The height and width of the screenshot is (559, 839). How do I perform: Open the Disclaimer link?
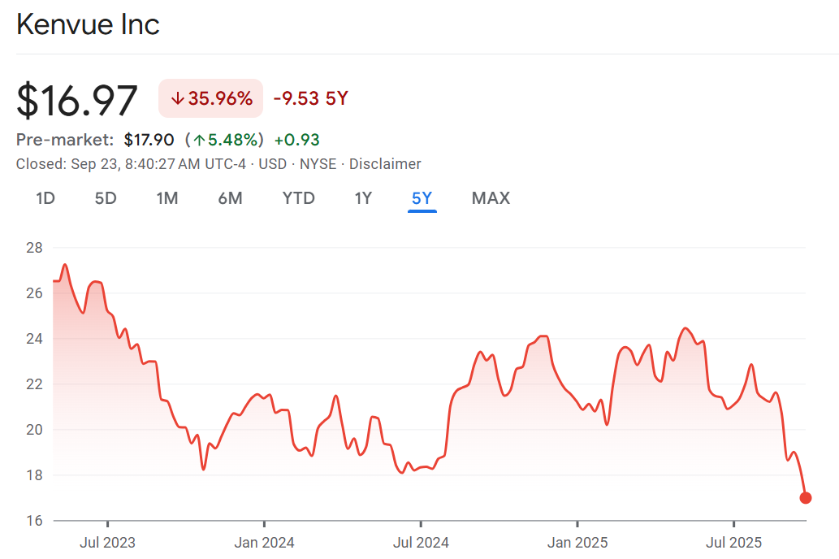[x=385, y=164]
